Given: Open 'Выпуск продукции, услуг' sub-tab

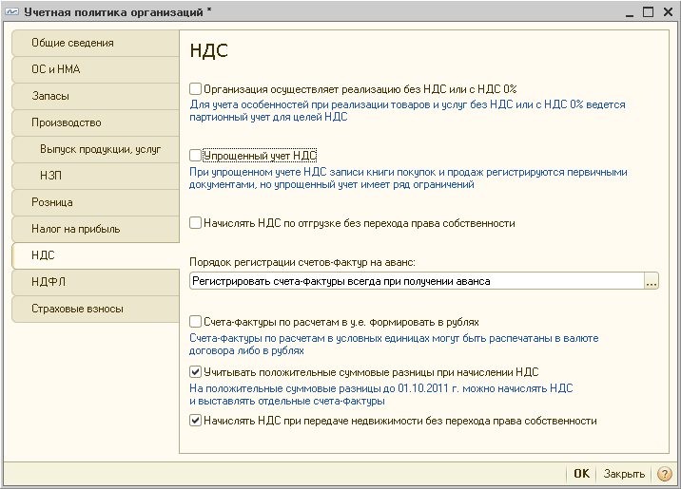Looking at the screenshot, I should point(100,149).
